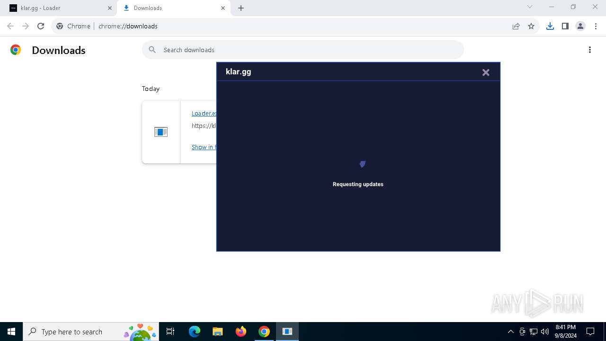This screenshot has width=606, height=341.
Task: Open the network status tray icon
Action: click(x=534, y=332)
